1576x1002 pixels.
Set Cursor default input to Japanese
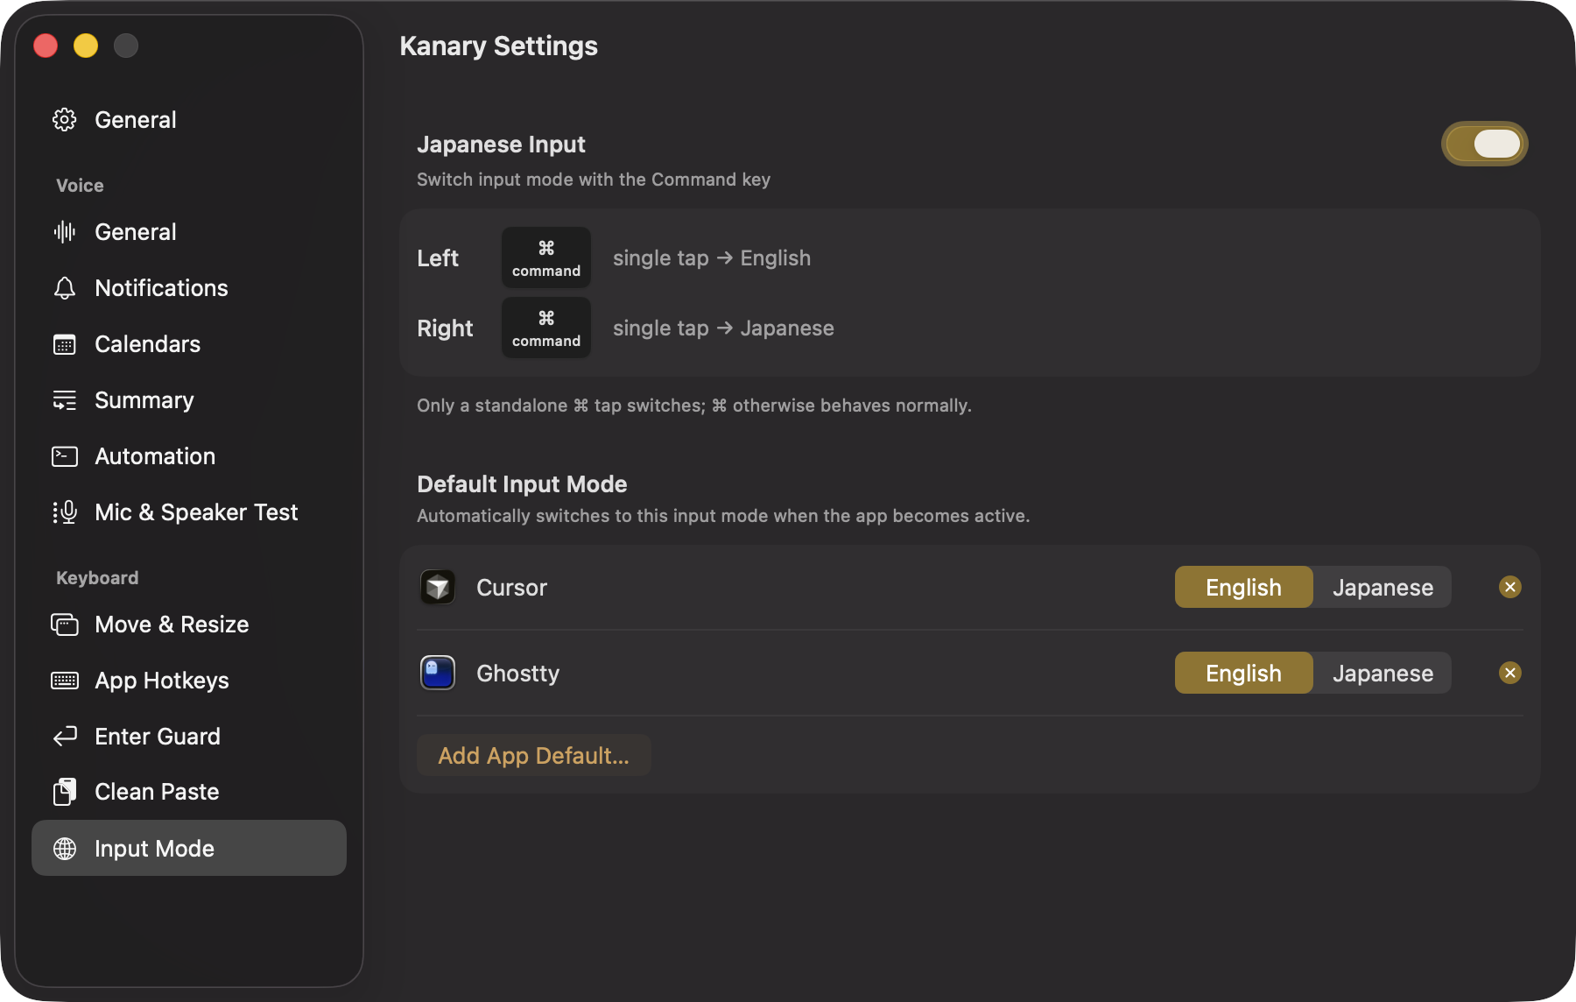click(x=1383, y=587)
